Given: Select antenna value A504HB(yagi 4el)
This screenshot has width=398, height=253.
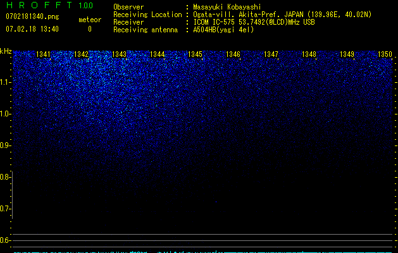Looking at the screenshot, I should click(223, 30).
